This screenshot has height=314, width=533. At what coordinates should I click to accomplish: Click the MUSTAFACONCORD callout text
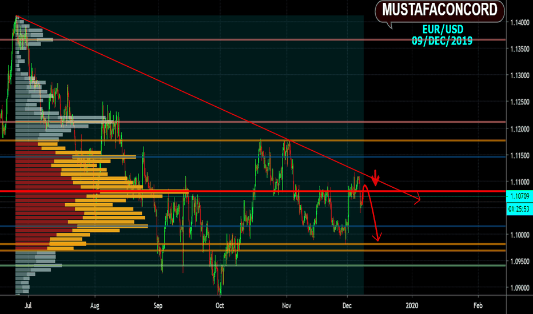coord(440,10)
